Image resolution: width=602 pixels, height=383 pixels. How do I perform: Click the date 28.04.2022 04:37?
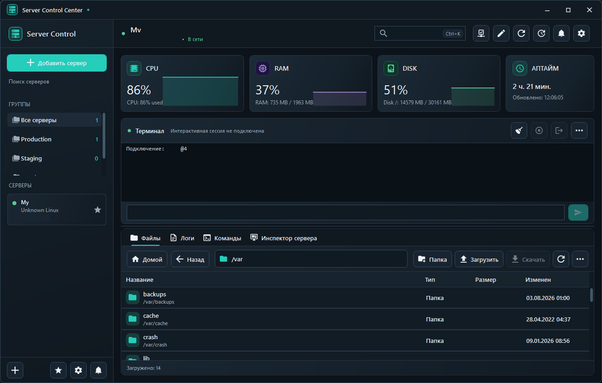coord(548,319)
